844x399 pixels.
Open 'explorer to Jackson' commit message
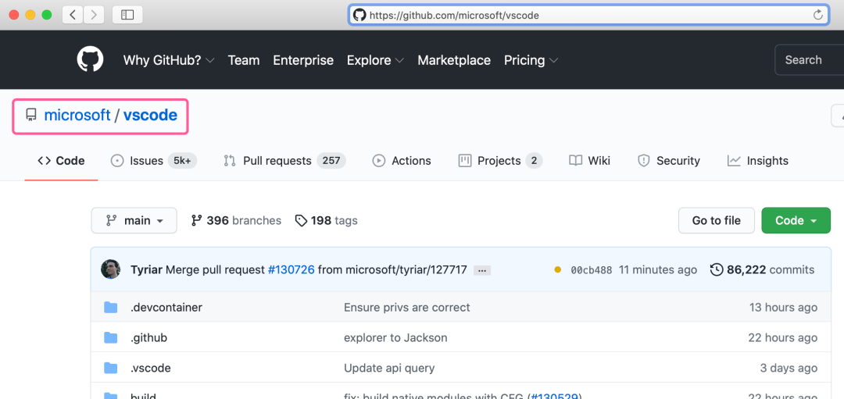[x=395, y=337]
